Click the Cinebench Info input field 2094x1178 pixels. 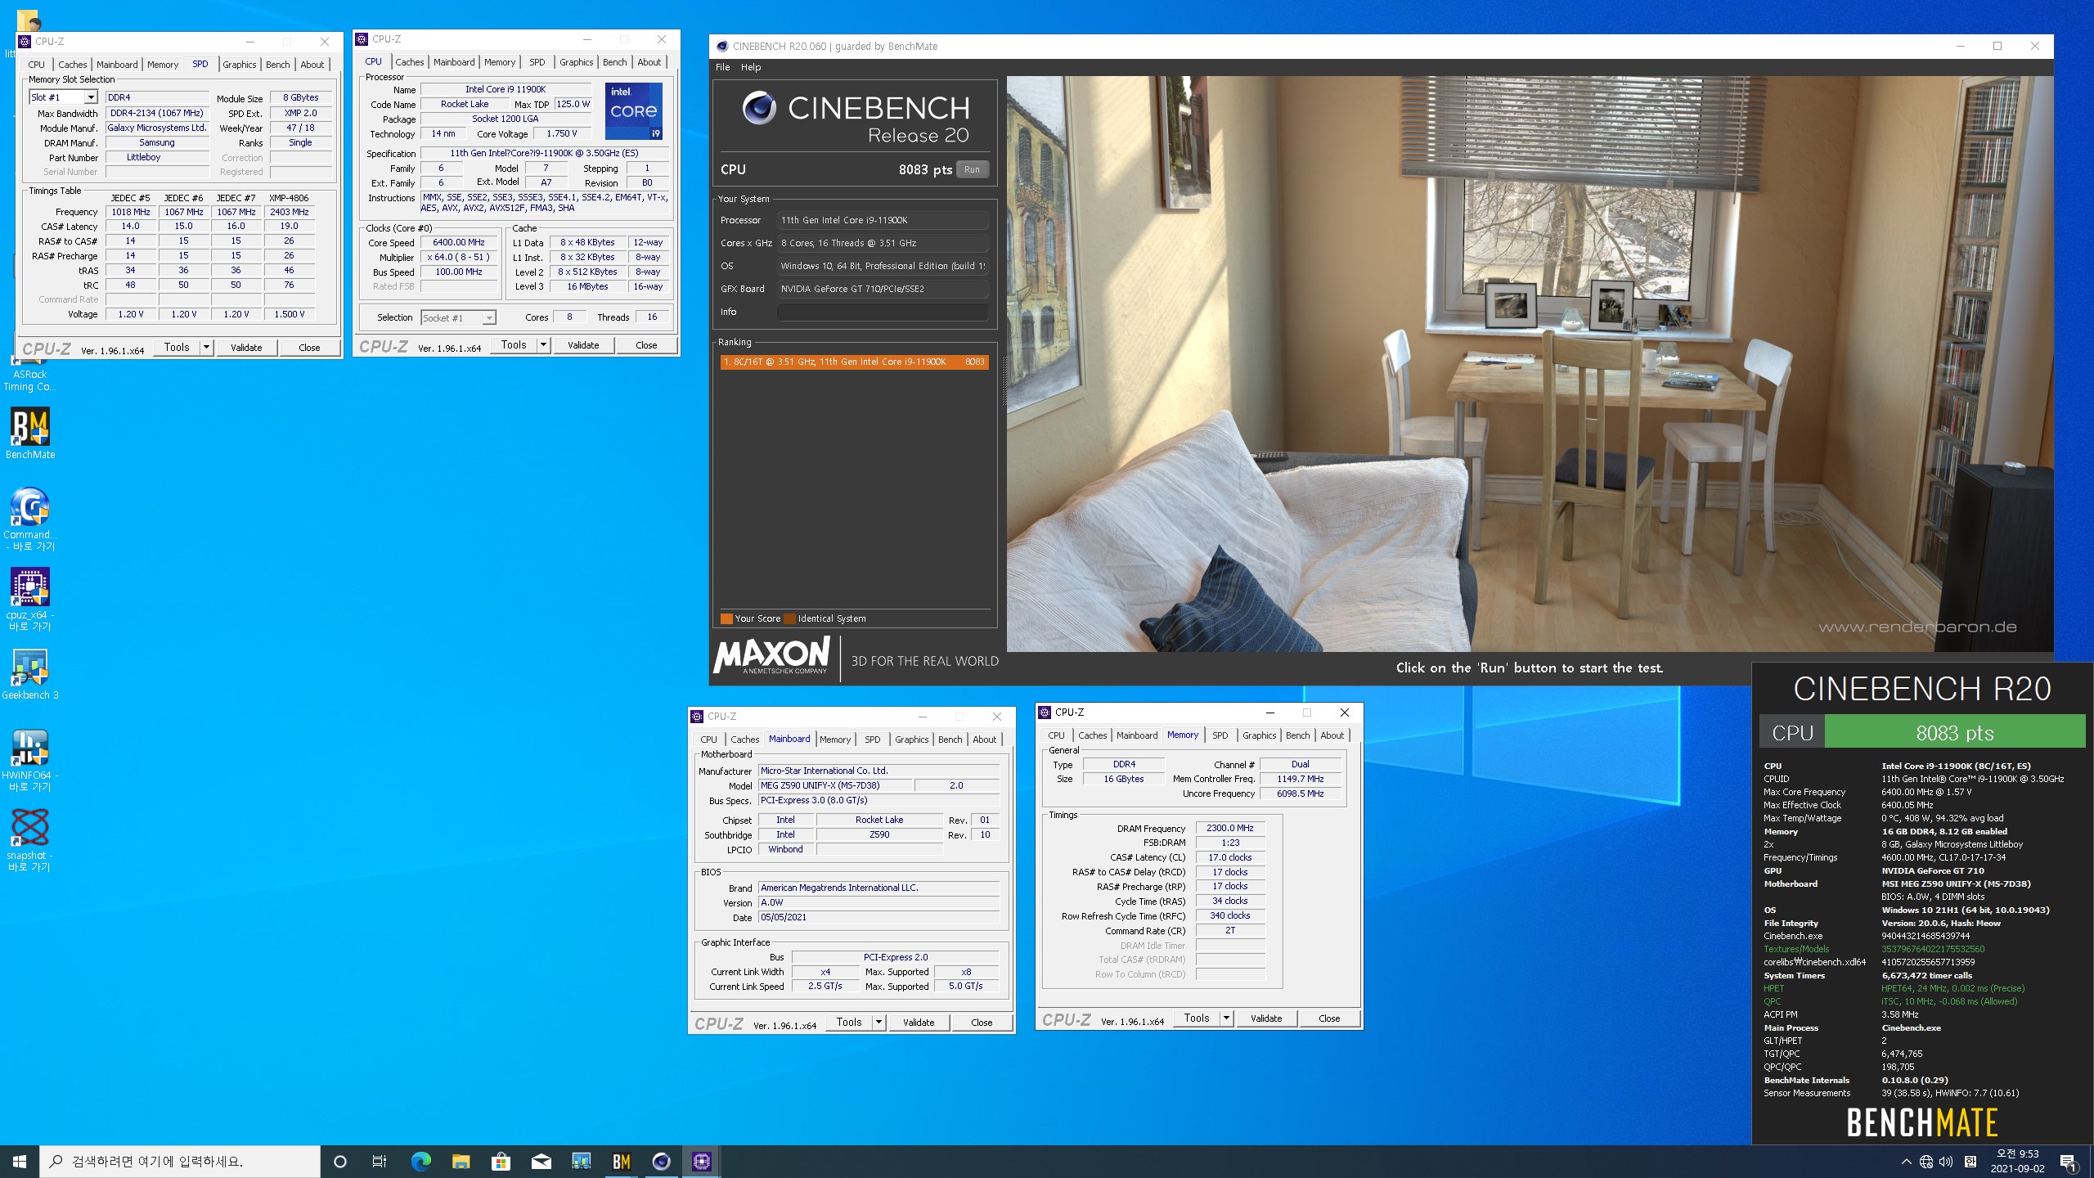pos(883,312)
